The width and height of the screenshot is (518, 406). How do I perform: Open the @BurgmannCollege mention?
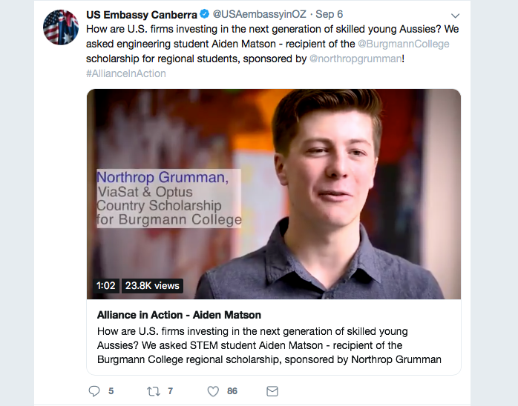404,44
